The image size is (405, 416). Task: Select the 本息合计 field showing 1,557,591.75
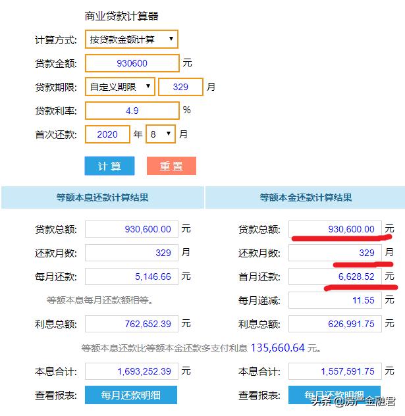(x=335, y=371)
